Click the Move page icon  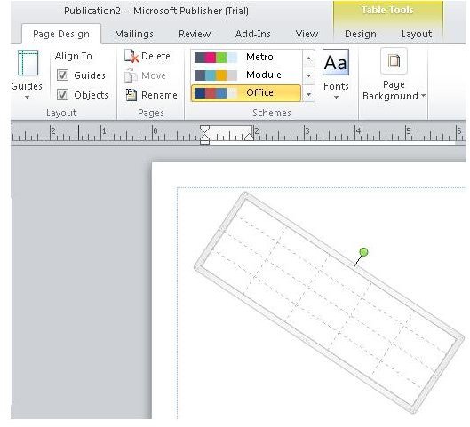(x=131, y=75)
